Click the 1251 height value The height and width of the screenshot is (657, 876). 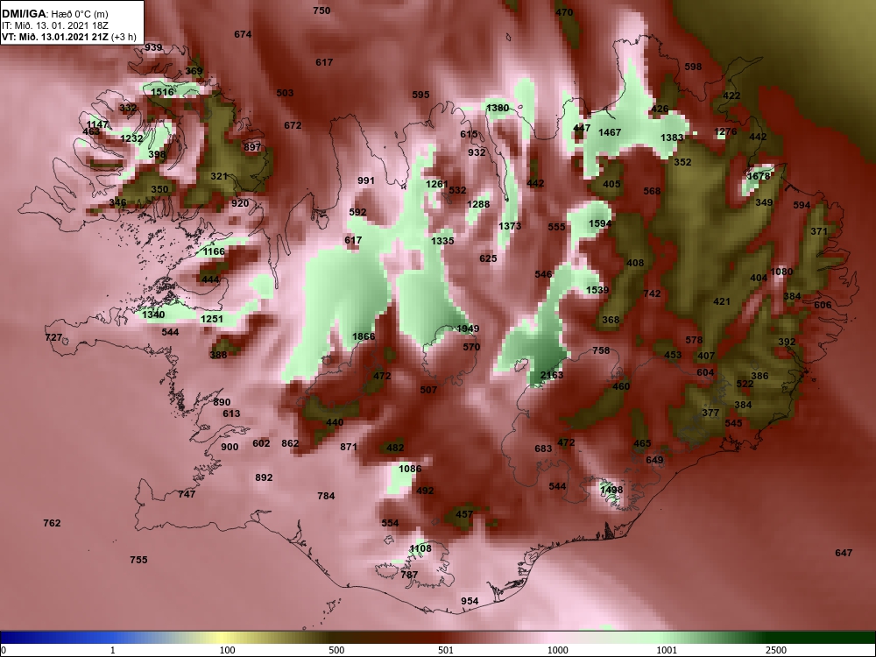click(x=212, y=319)
